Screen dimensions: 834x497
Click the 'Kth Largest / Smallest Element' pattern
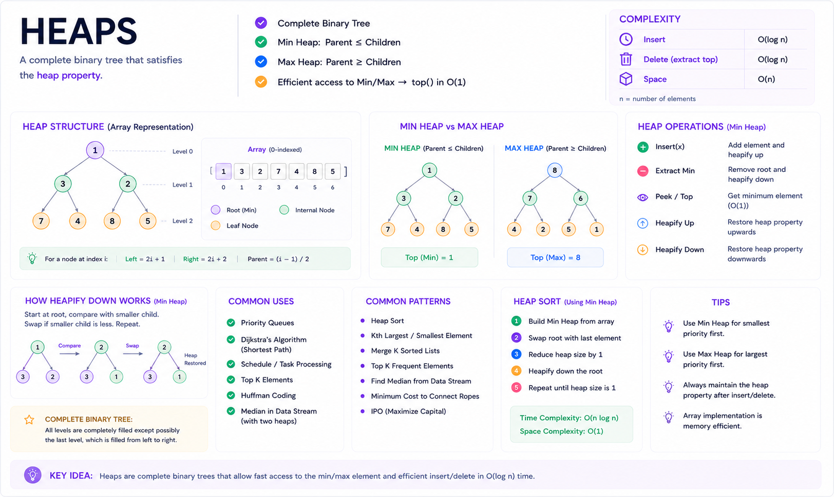click(x=422, y=335)
